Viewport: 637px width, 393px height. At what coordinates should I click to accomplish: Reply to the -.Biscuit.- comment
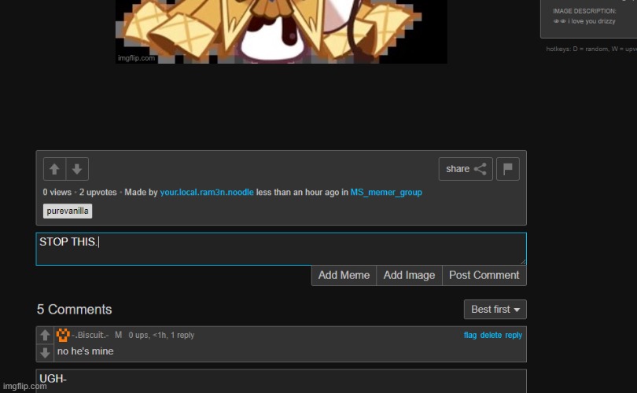(514, 335)
